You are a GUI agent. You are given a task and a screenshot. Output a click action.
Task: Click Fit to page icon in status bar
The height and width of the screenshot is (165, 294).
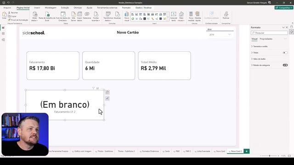pos(289,156)
